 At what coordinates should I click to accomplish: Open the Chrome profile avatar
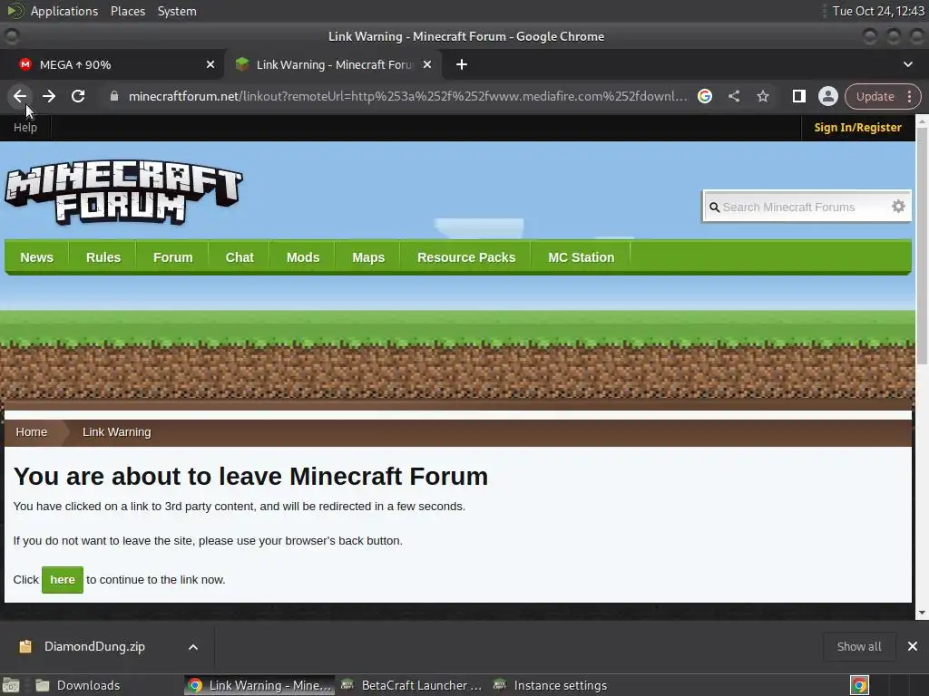click(827, 96)
